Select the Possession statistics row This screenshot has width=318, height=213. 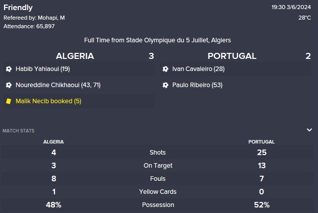coord(158,204)
